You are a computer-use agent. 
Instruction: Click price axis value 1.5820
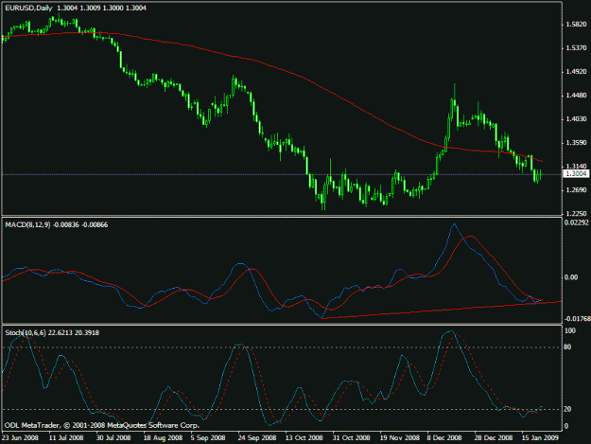[576, 25]
